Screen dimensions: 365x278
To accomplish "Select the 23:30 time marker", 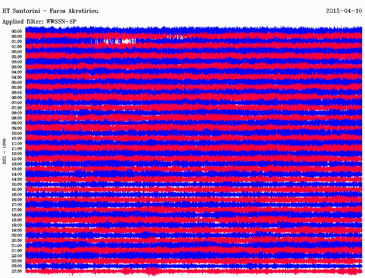I will tap(17, 271).
